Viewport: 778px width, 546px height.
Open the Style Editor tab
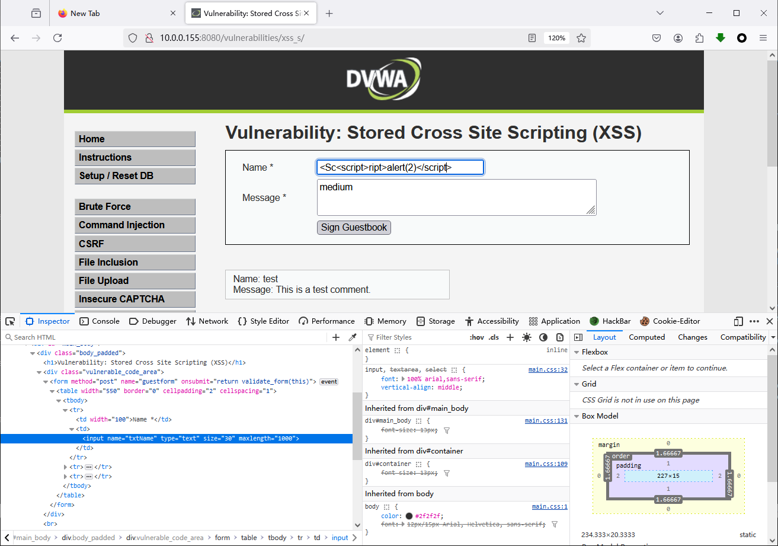(263, 321)
